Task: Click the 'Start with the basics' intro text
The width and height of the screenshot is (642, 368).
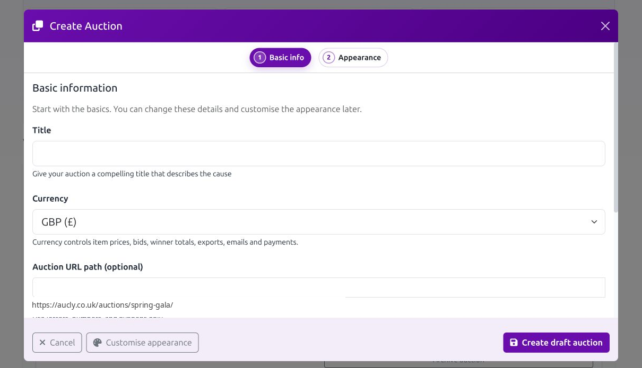Action: (197, 109)
